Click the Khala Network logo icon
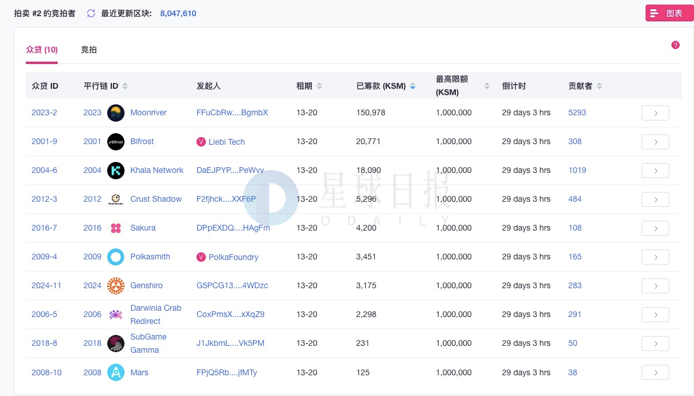The height and width of the screenshot is (396, 694). click(x=116, y=171)
